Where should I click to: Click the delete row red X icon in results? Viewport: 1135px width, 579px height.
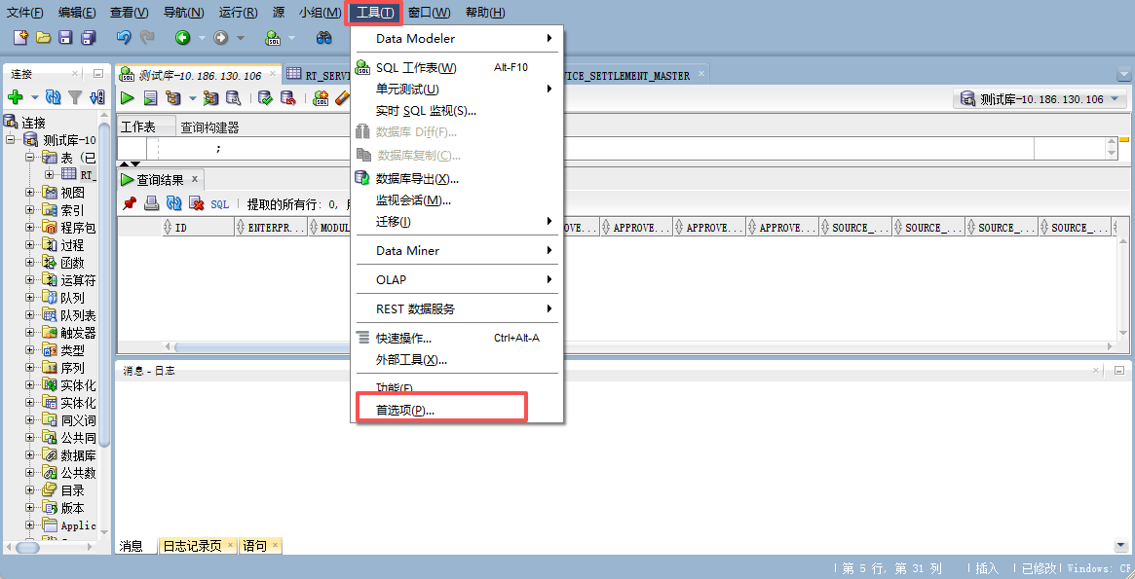pyautogui.click(x=196, y=203)
